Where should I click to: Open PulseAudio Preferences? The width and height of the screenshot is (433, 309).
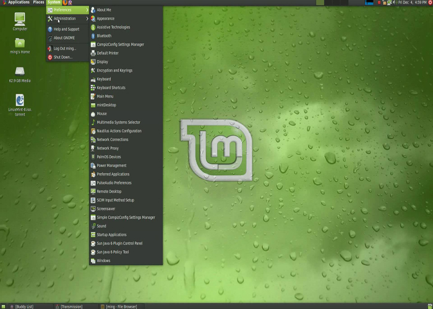pyautogui.click(x=126, y=183)
